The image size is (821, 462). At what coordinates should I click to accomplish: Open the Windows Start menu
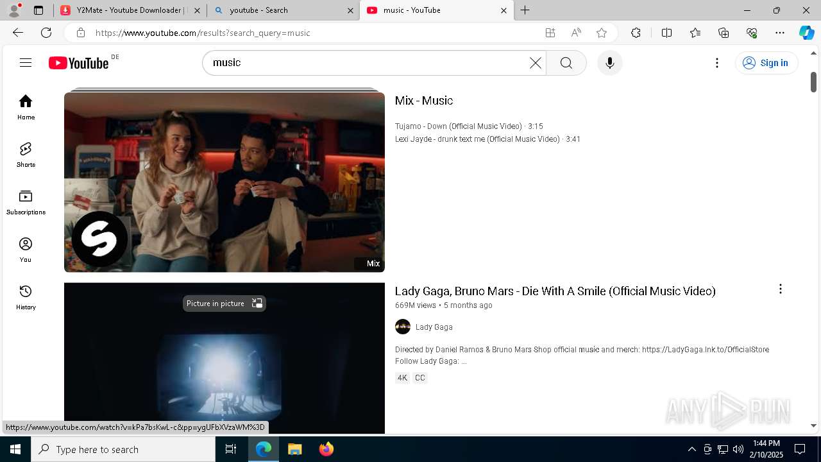[15, 449]
